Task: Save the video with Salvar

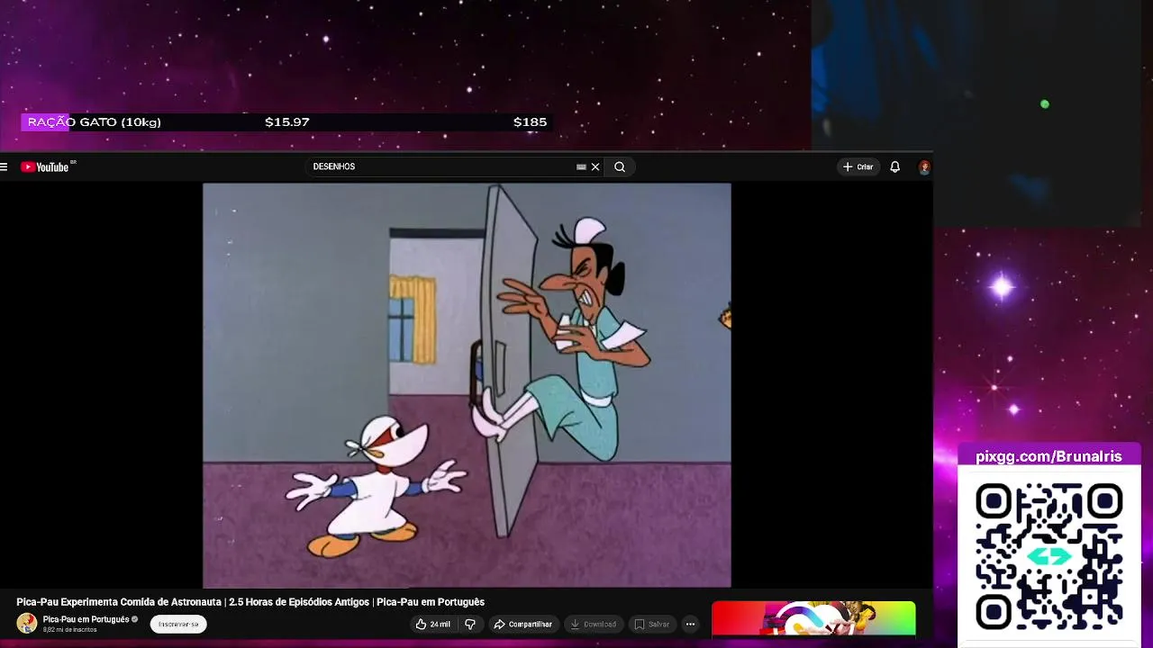Action: (x=652, y=624)
